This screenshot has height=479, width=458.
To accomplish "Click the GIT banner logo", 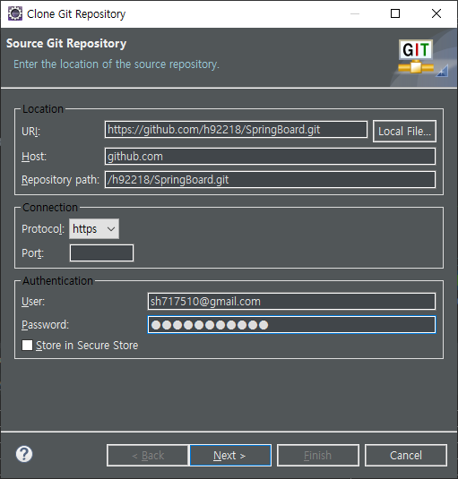I will click(x=416, y=56).
